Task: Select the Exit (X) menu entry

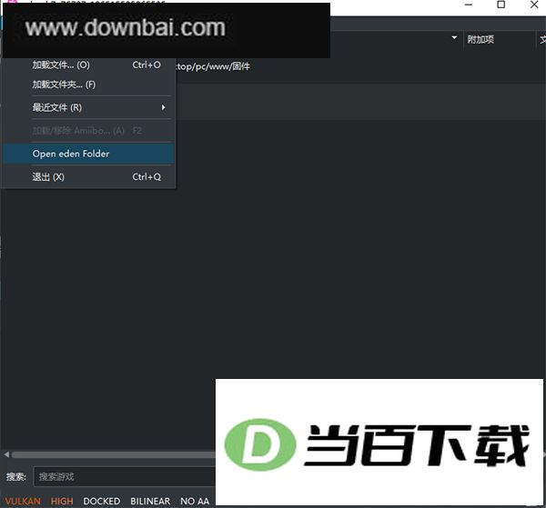Action: click(89, 177)
